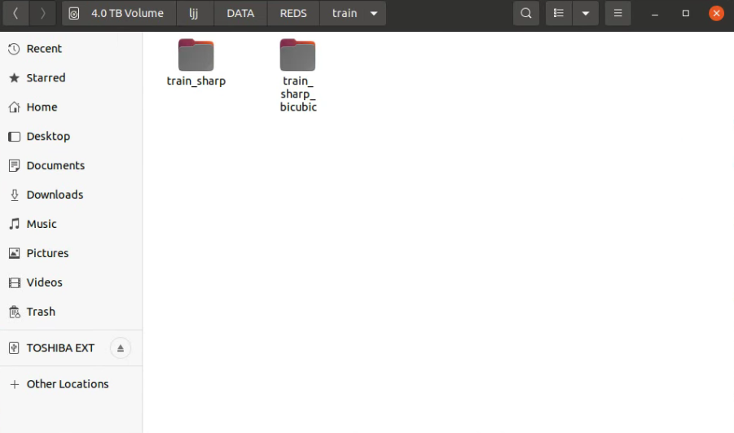The image size is (734, 433).
Task: Open Starred in the sidebar
Action: [71, 77]
